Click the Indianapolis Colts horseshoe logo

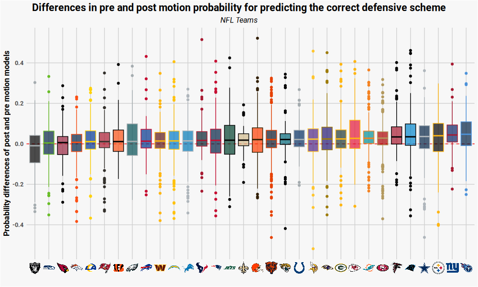(x=299, y=267)
